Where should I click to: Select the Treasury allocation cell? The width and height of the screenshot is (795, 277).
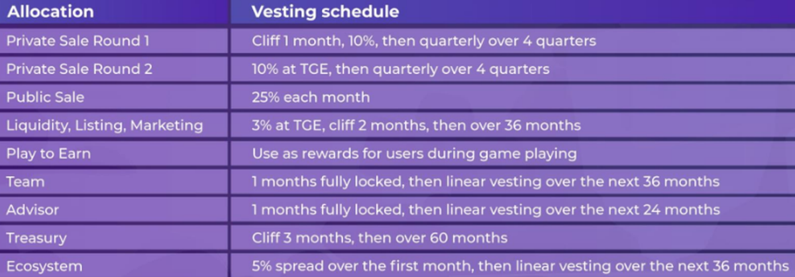(x=36, y=238)
